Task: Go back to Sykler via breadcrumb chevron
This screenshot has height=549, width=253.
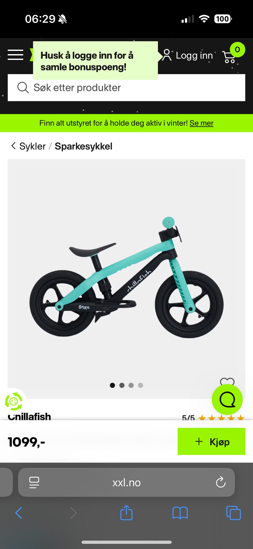Action: pos(13,146)
